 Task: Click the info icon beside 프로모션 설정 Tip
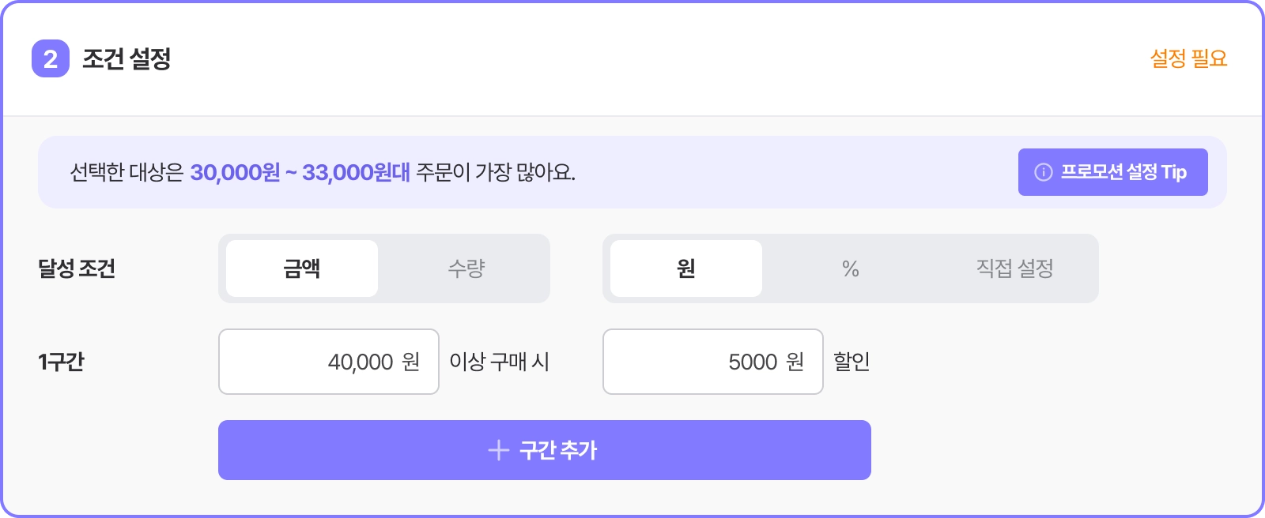(1044, 172)
